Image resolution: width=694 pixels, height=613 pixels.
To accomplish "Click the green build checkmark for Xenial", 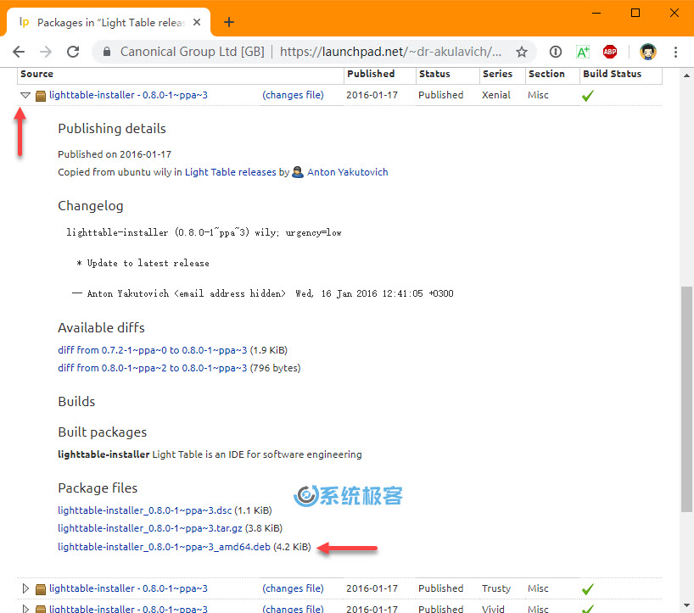I will pyautogui.click(x=588, y=96).
